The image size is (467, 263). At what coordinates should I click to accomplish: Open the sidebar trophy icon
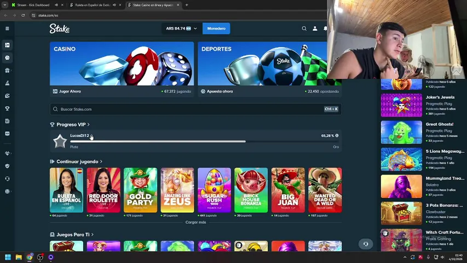point(8,108)
